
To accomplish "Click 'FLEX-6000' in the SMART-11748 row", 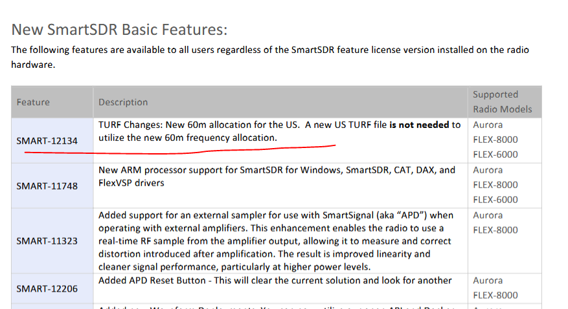I will [495, 200].
